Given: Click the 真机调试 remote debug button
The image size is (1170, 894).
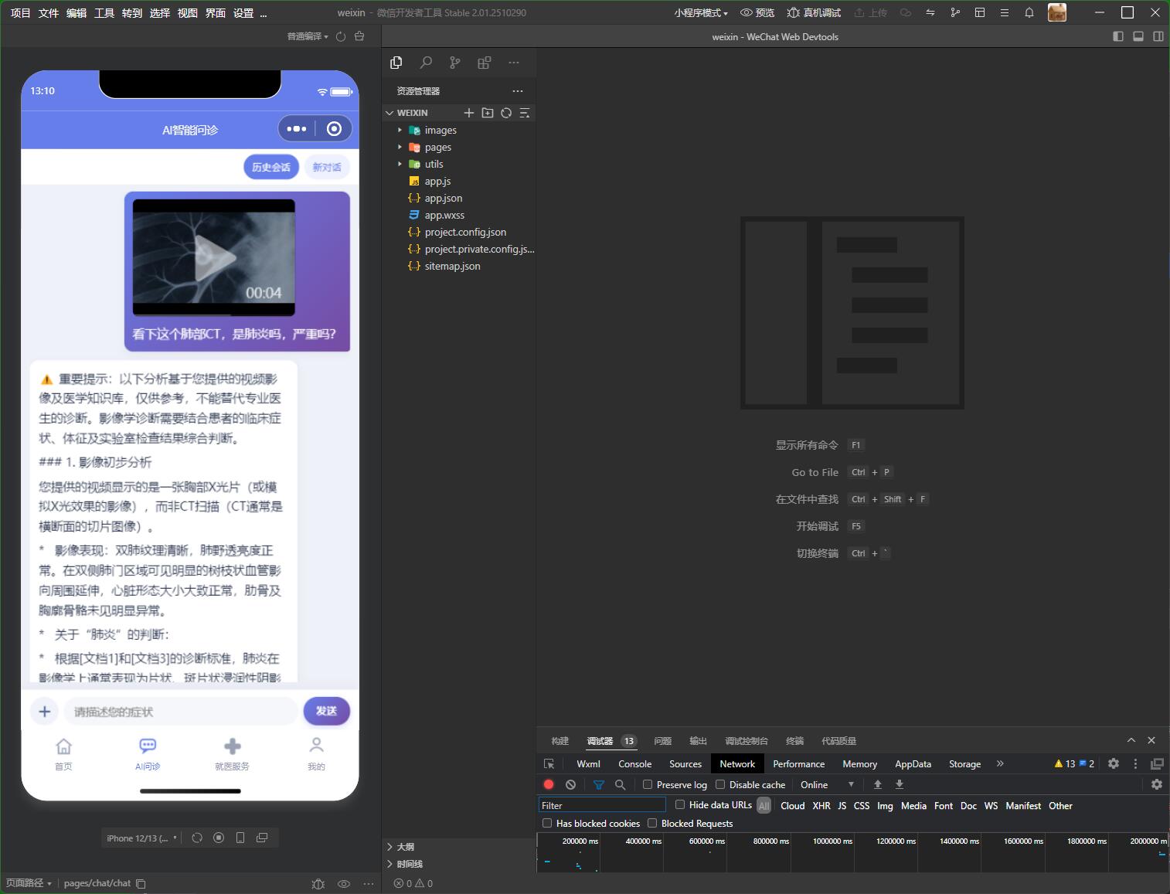Looking at the screenshot, I should pyautogui.click(x=814, y=12).
